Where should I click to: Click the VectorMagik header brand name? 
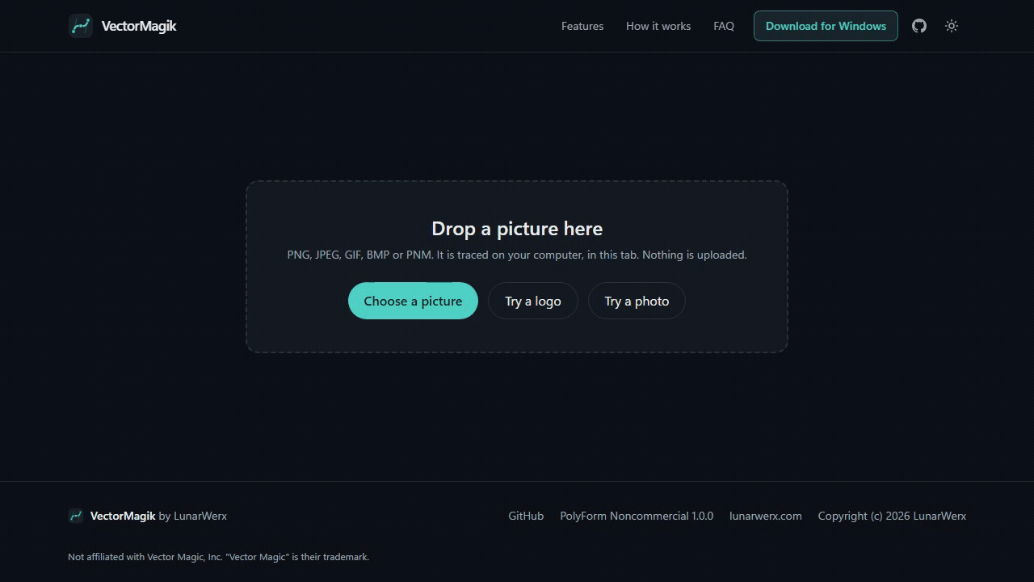(x=139, y=26)
